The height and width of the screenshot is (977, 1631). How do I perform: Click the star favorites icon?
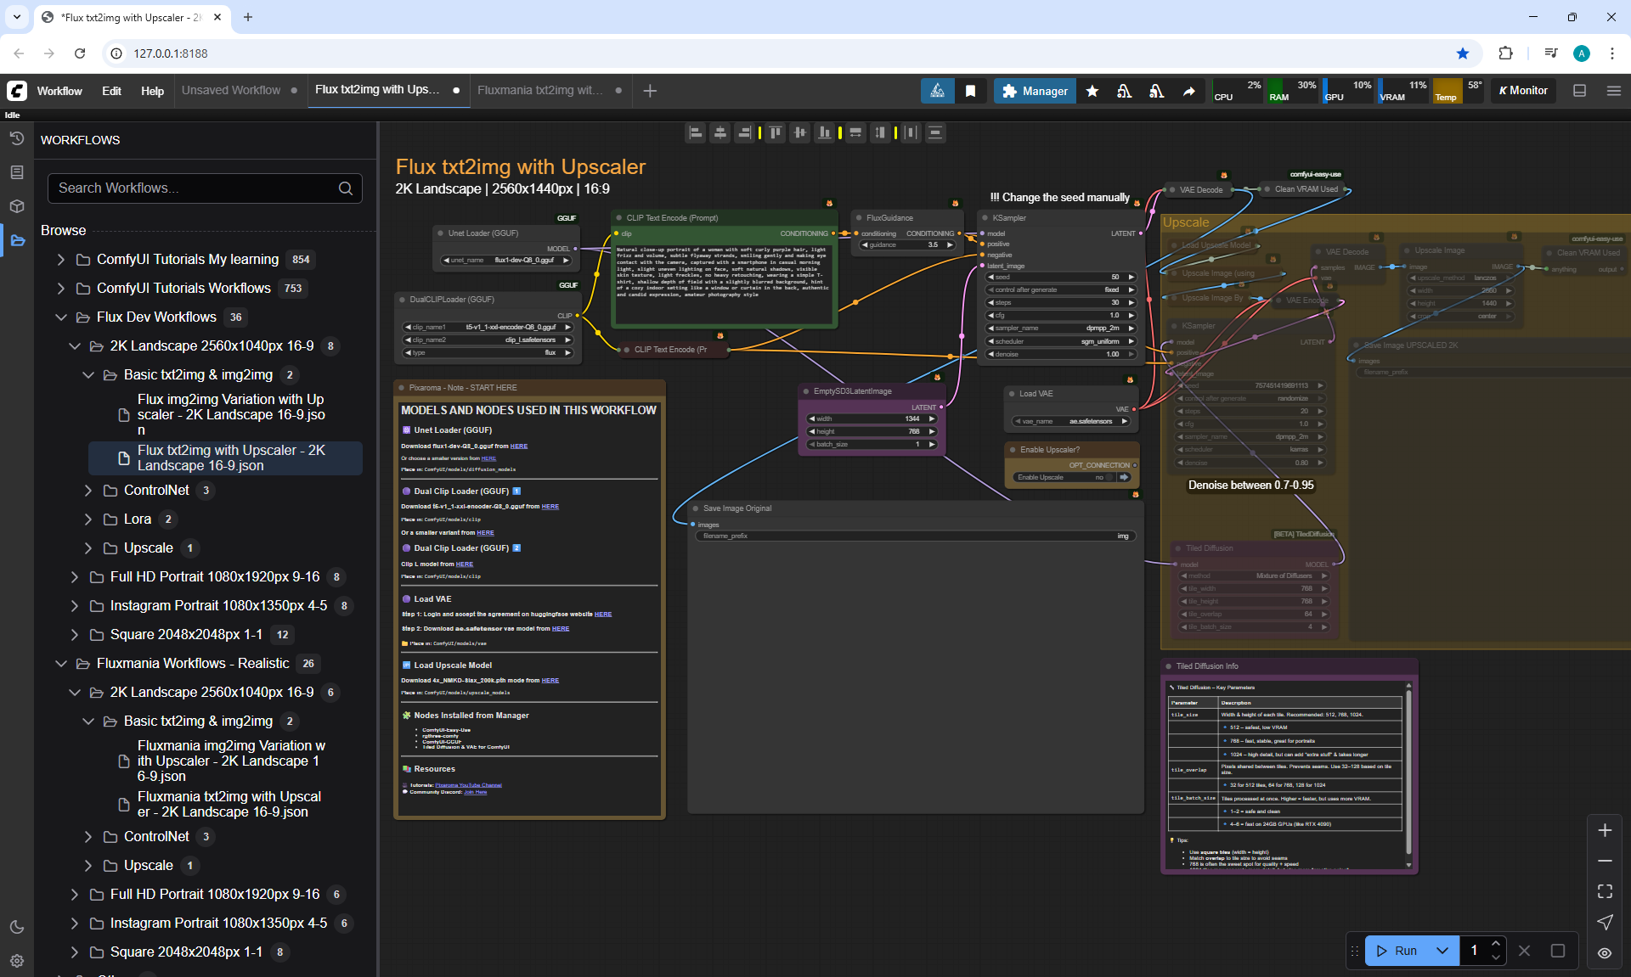click(x=1092, y=91)
